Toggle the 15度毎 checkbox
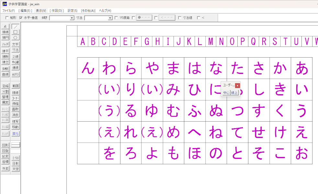 pos(116,18)
